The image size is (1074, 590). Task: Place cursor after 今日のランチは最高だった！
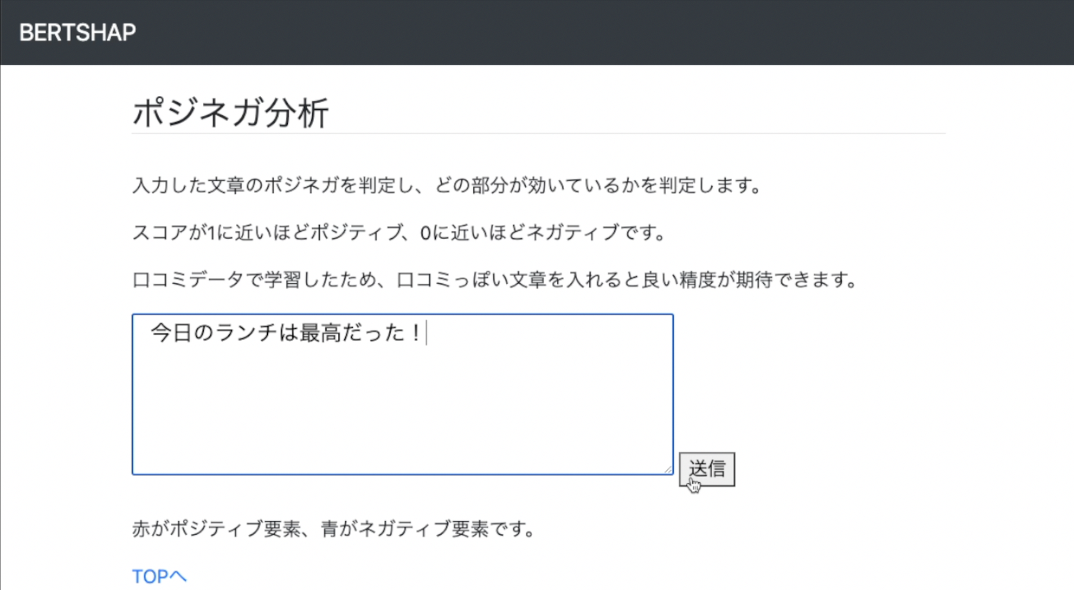(x=427, y=334)
